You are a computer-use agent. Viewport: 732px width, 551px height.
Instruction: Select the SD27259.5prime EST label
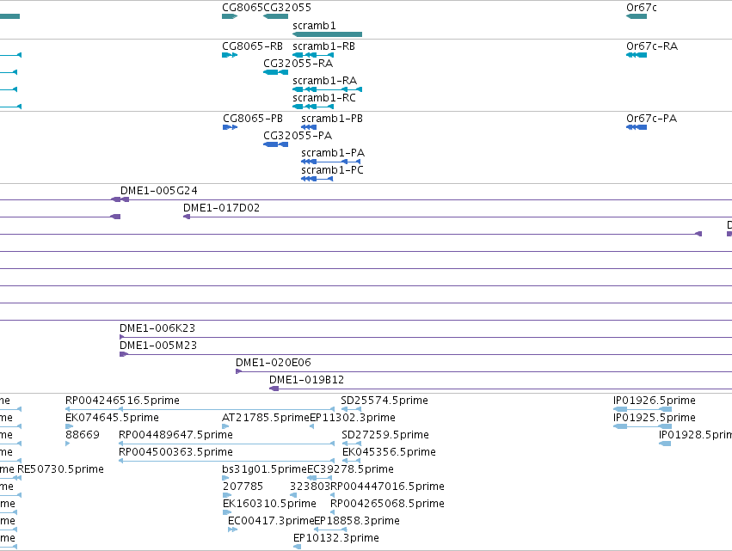click(385, 435)
